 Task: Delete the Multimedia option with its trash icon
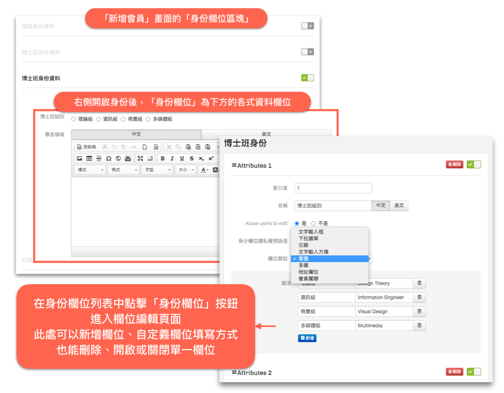coord(419,325)
